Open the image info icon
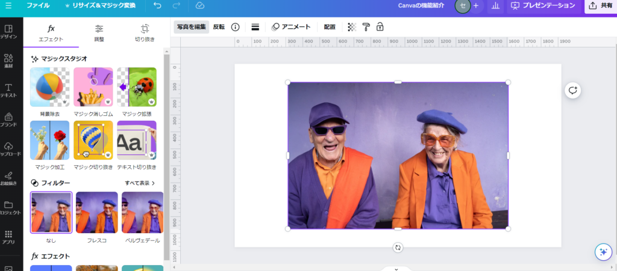The image size is (617, 271). 236,27
